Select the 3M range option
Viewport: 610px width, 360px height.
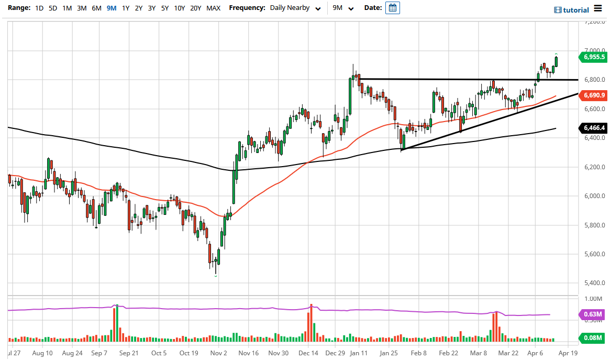pos(81,8)
